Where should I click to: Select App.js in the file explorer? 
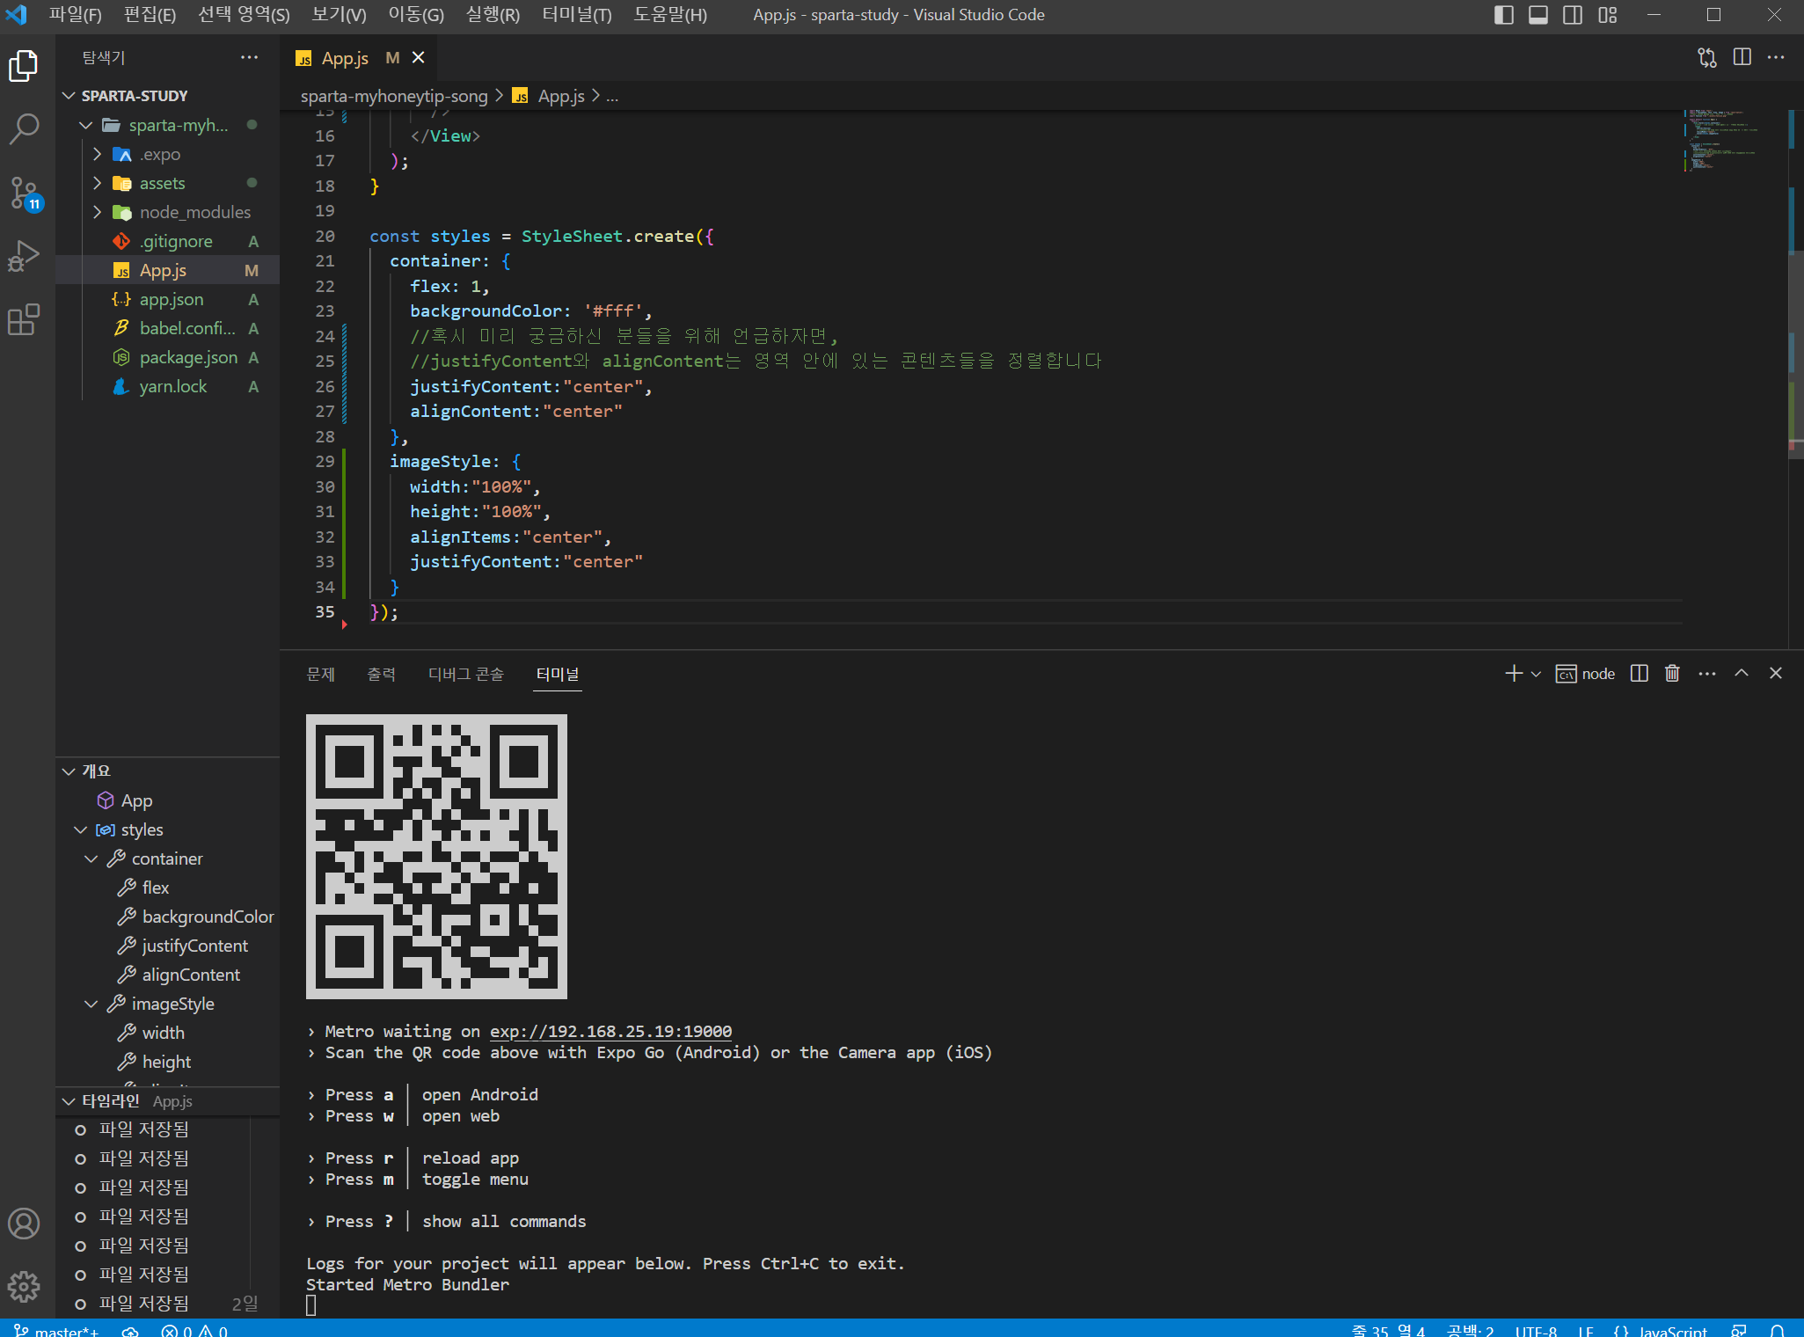tap(167, 271)
